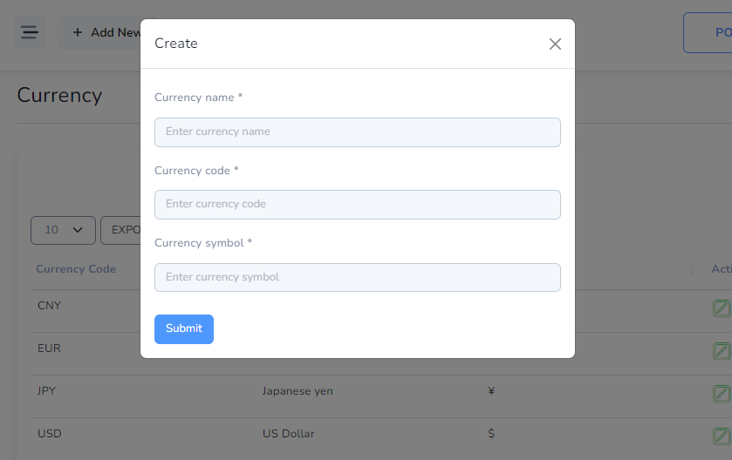This screenshot has height=460, width=732.
Task: Focus the Enter currency code field
Action: [x=358, y=205]
